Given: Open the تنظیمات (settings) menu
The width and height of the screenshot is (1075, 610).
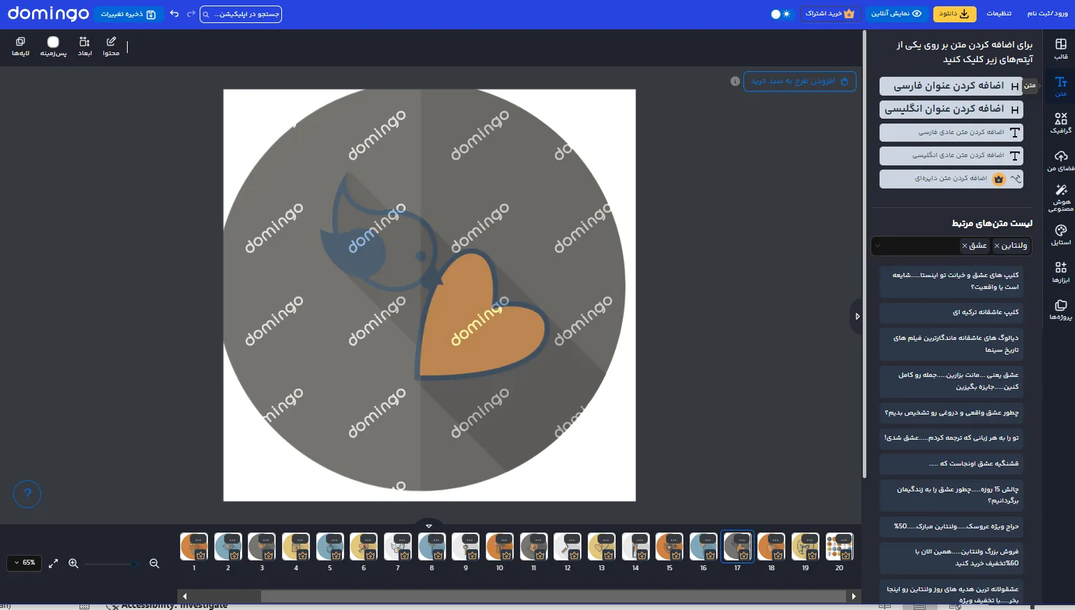Looking at the screenshot, I should [999, 14].
